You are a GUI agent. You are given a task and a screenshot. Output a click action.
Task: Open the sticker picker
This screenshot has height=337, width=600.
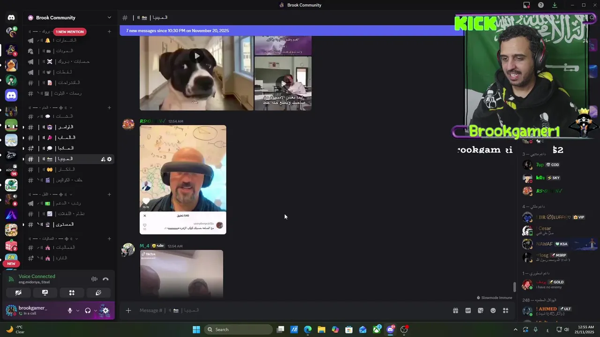480,310
